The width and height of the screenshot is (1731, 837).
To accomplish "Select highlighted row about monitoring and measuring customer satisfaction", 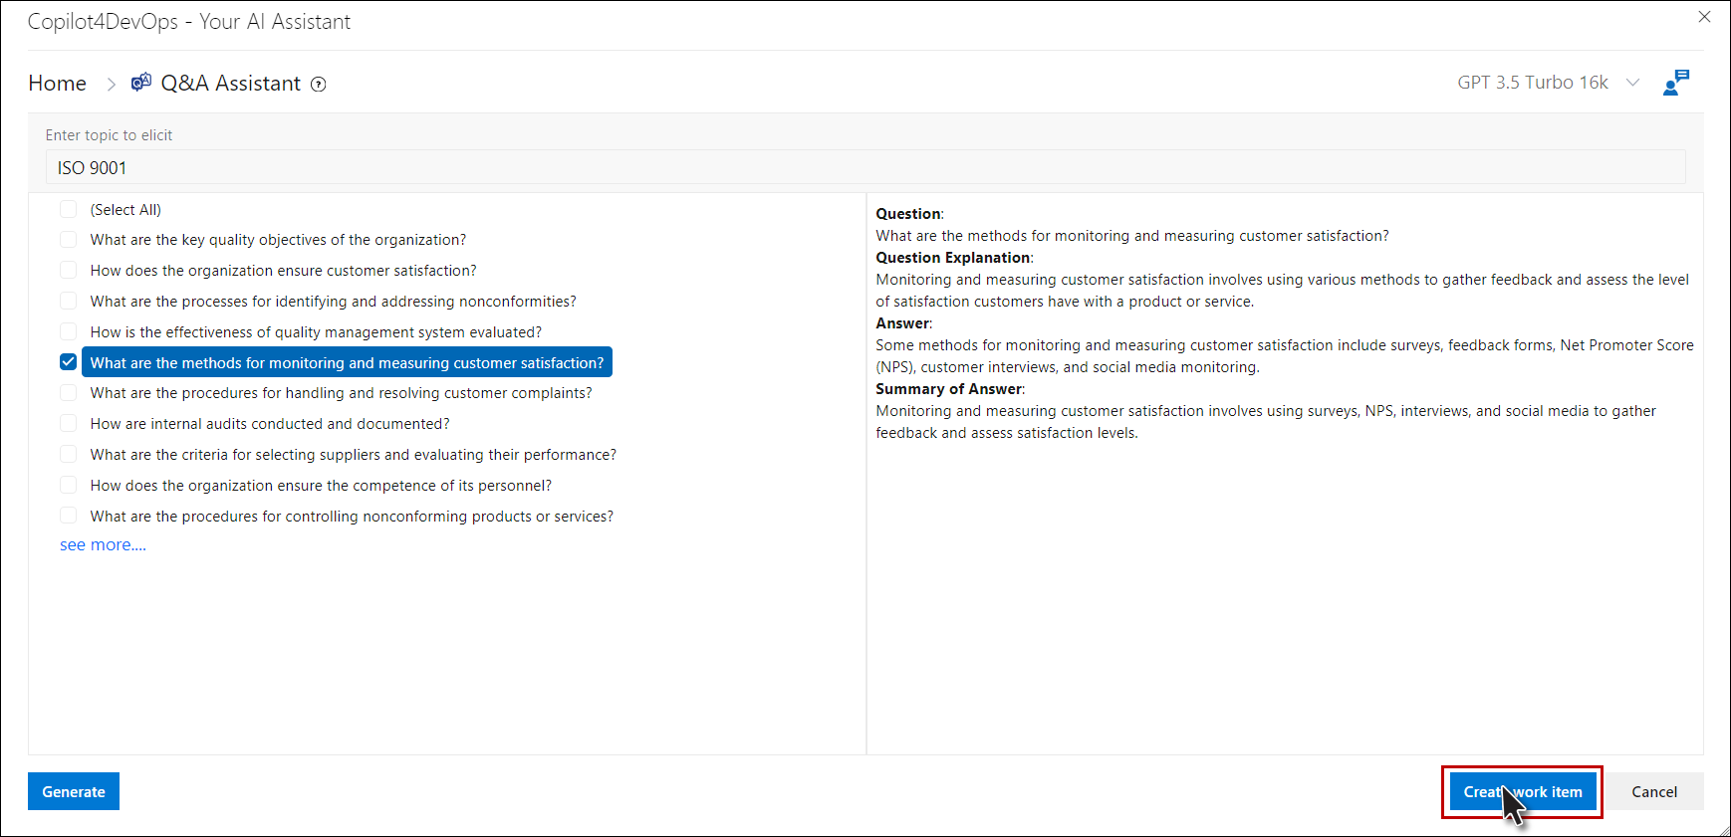I will tap(347, 362).
